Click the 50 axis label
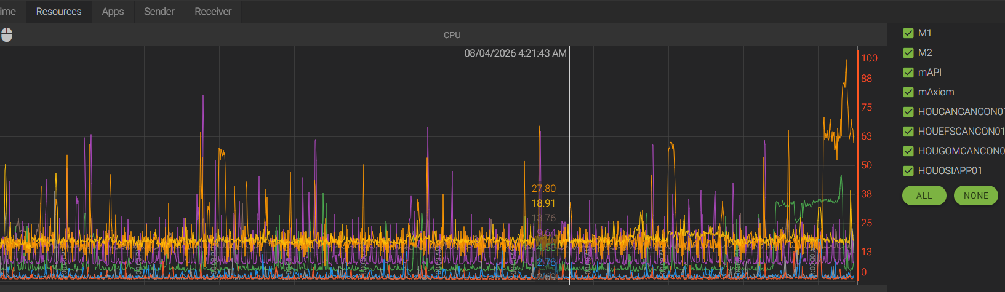 (867, 165)
